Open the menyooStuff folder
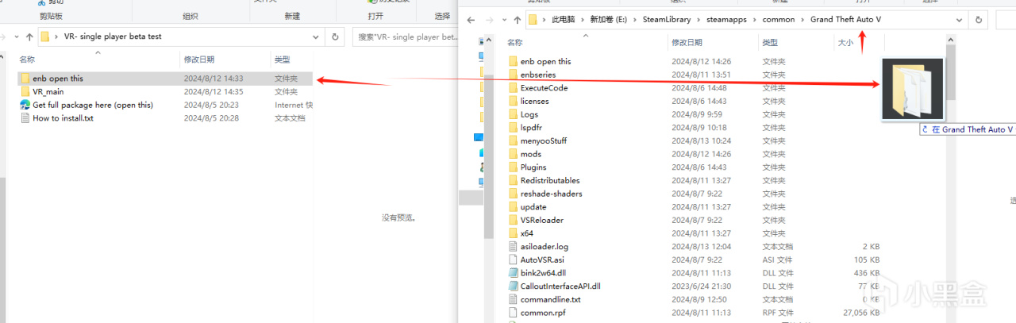Image resolution: width=1016 pixels, height=323 pixels. 544,140
